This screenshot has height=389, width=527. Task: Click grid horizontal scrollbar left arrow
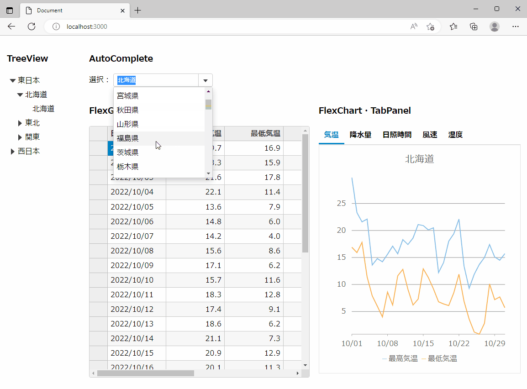click(x=93, y=373)
